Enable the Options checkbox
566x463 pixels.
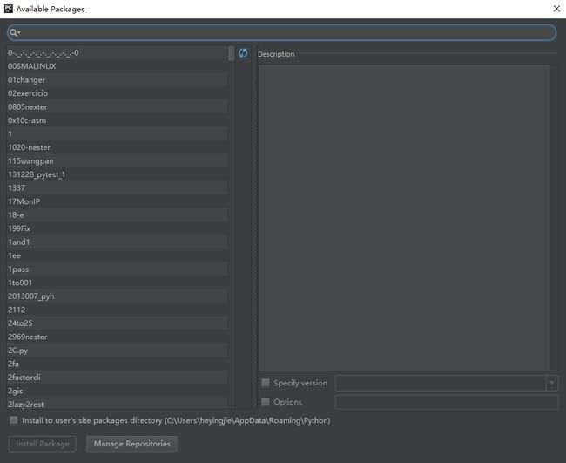click(266, 402)
